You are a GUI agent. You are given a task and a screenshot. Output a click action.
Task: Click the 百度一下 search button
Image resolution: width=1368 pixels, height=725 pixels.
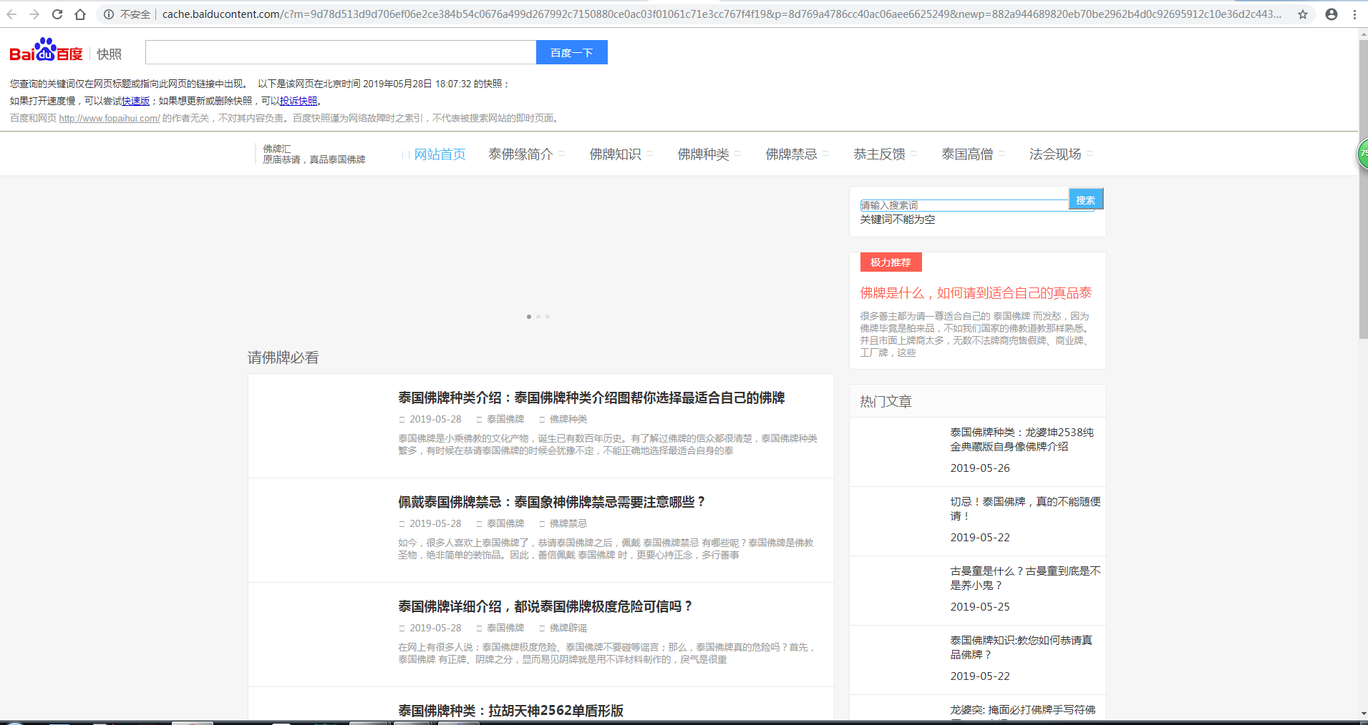click(x=571, y=52)
